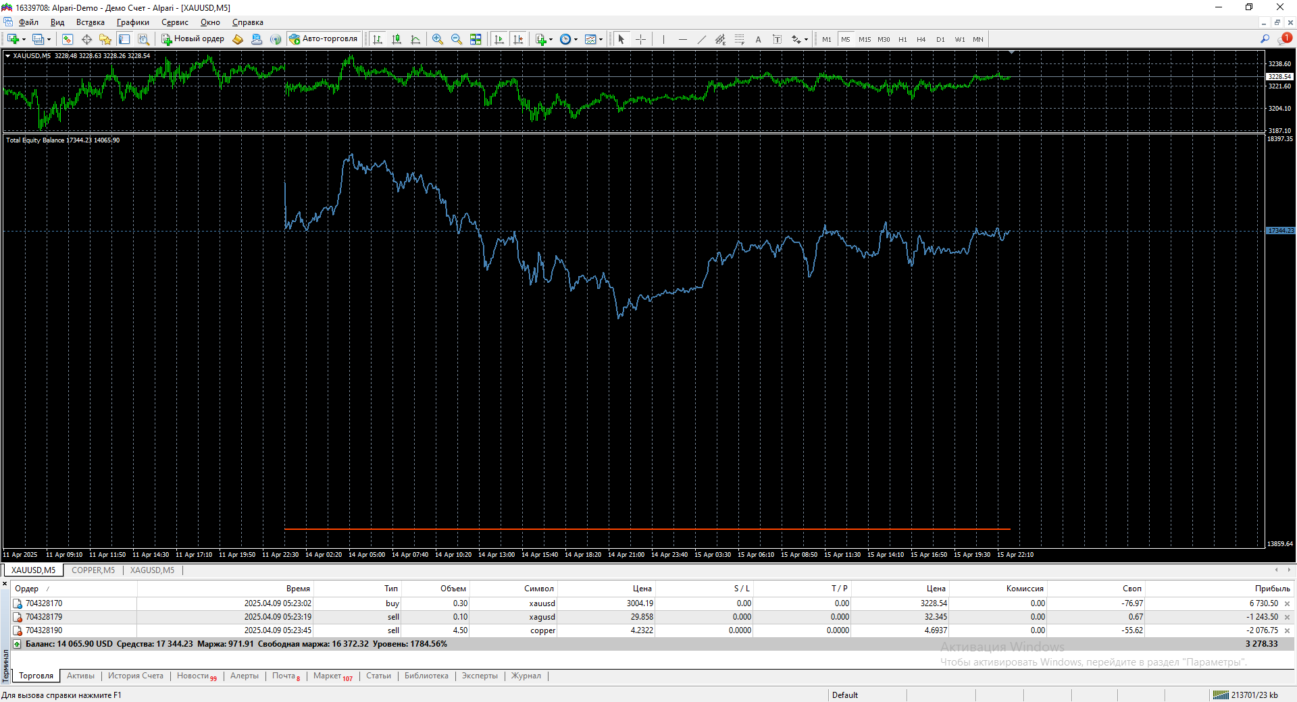
Task: Close the xauusd buy order
Action: tap(1287, 603)
